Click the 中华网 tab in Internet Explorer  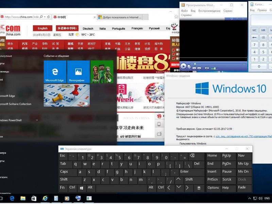point(74,17)
